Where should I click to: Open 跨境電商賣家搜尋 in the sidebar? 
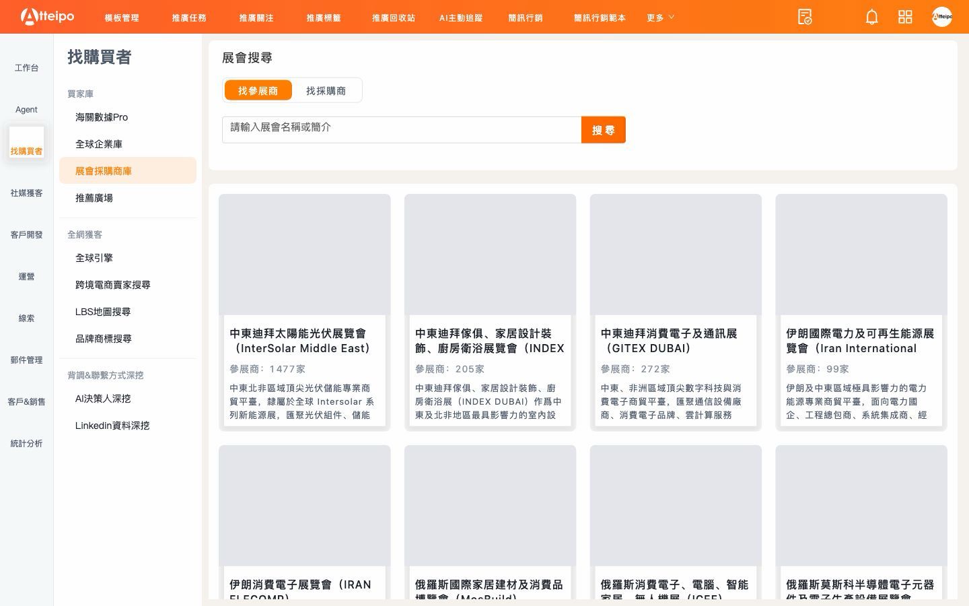(128, 285)
